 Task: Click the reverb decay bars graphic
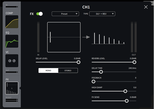point(109,38)
